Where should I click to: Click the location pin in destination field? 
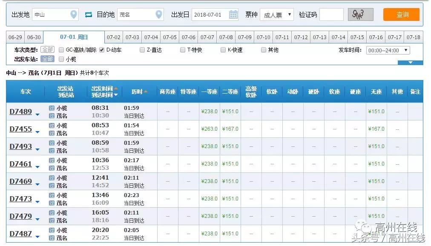pos(158,14)
